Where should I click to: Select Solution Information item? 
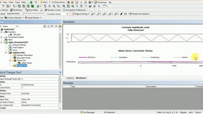pos(25,55)
